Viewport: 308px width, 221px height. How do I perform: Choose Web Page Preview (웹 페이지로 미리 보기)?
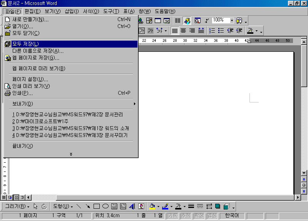coord(71,69)
